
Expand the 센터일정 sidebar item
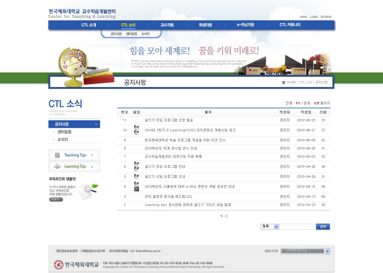coord(64,132)
